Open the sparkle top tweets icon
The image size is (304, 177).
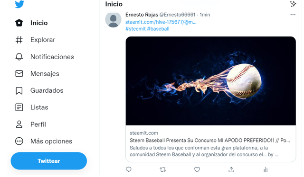(293, 4)
